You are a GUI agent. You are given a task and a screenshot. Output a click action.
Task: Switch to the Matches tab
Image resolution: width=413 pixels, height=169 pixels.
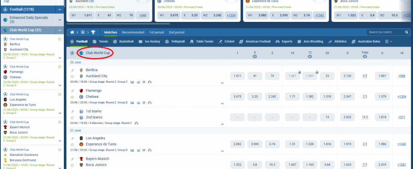tap(111, 32)
